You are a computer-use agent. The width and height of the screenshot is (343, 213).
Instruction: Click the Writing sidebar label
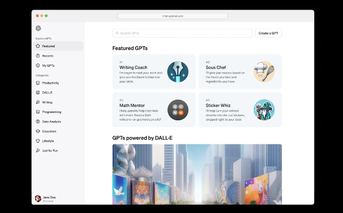coord(47,102)
